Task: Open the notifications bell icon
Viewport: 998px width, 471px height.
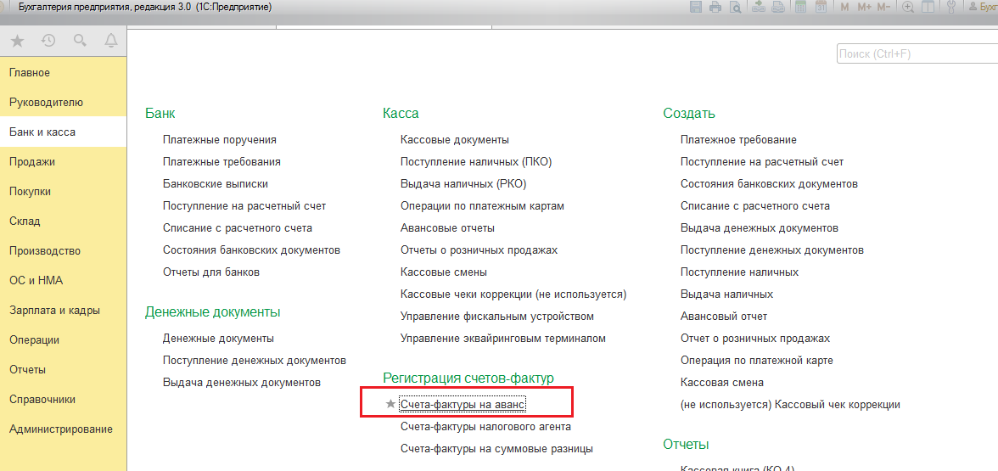Action: point(110,42)
